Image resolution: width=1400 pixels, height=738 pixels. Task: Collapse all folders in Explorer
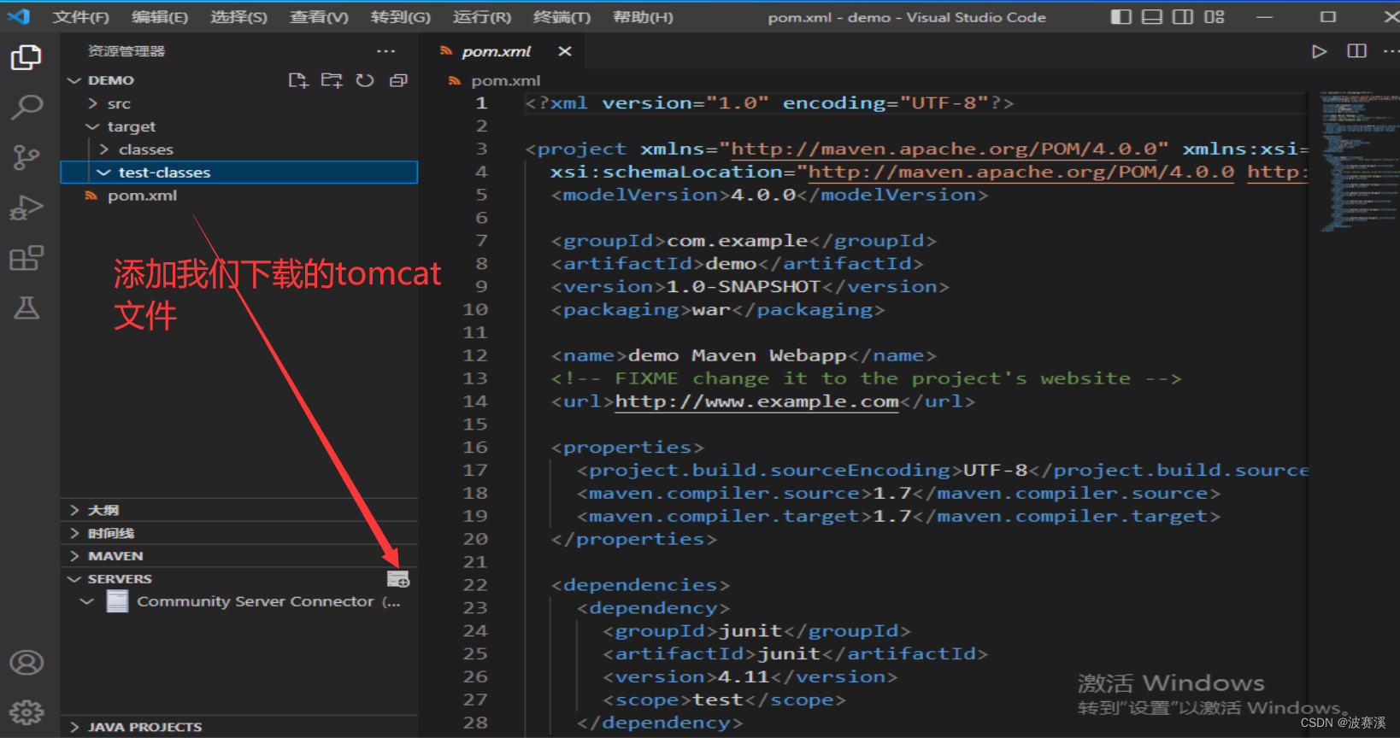(x=398, y=80)
